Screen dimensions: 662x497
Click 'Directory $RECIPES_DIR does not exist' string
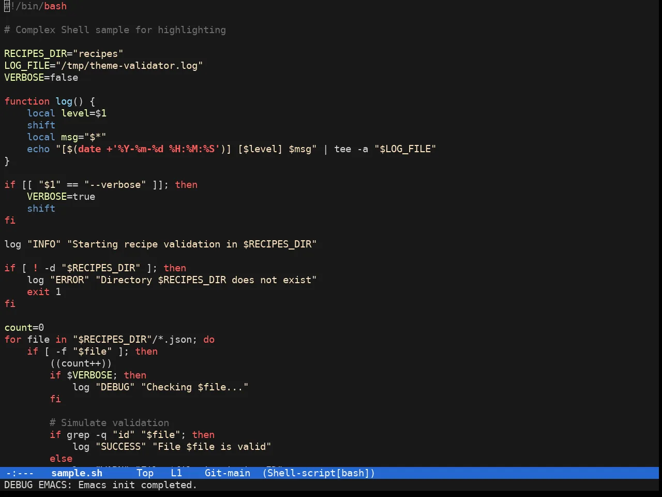pos(206,280)
